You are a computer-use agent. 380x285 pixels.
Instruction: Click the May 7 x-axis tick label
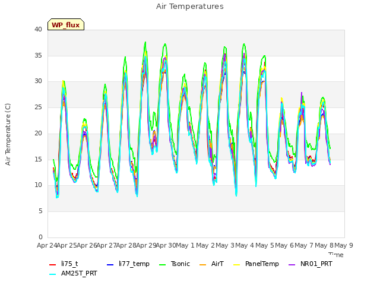[304, 245]
